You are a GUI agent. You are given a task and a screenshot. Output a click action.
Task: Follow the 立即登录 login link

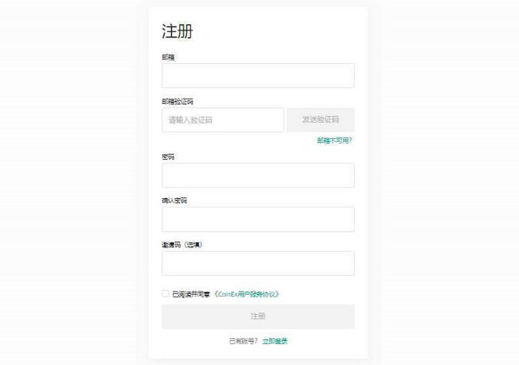pyautogui.click(x=275, y=341)
